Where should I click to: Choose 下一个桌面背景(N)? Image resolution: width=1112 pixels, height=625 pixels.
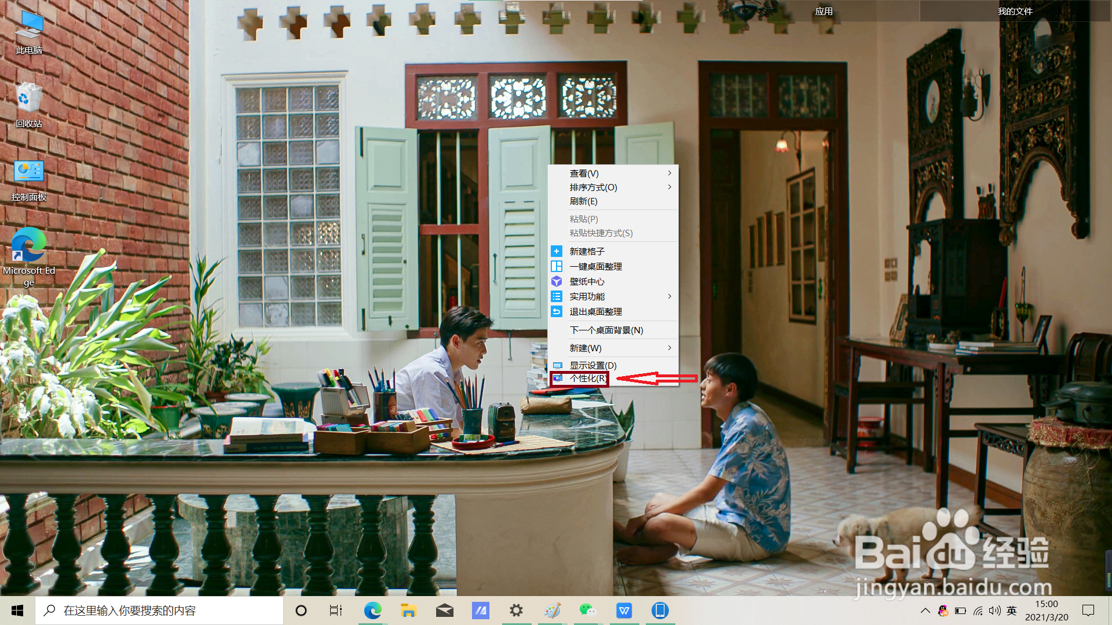(606, 330)
